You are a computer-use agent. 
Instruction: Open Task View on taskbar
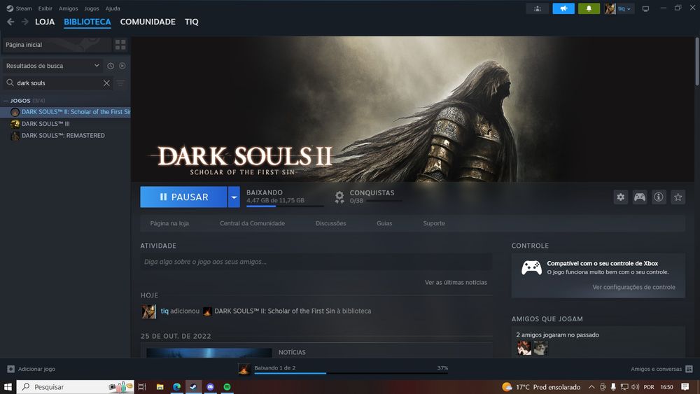point(142,387)
